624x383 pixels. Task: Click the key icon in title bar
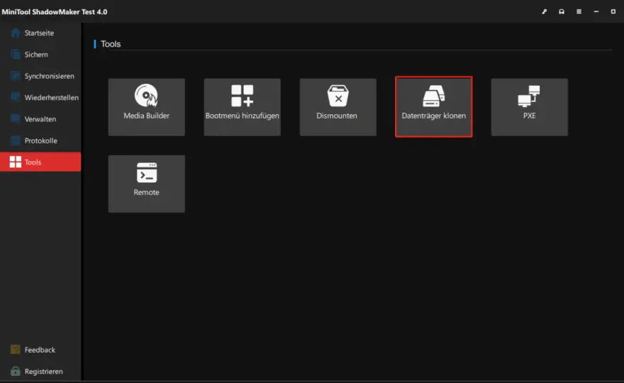[x=545, y=11]
